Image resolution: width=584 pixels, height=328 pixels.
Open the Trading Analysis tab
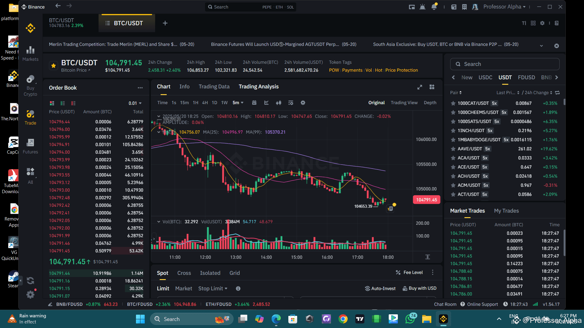point(259,87)
